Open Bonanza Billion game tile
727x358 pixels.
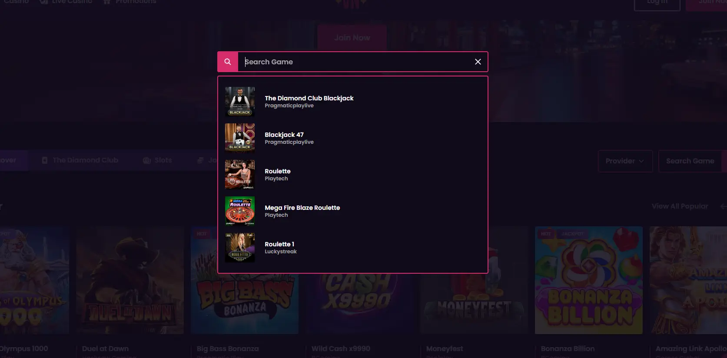[x=588, y=280]
